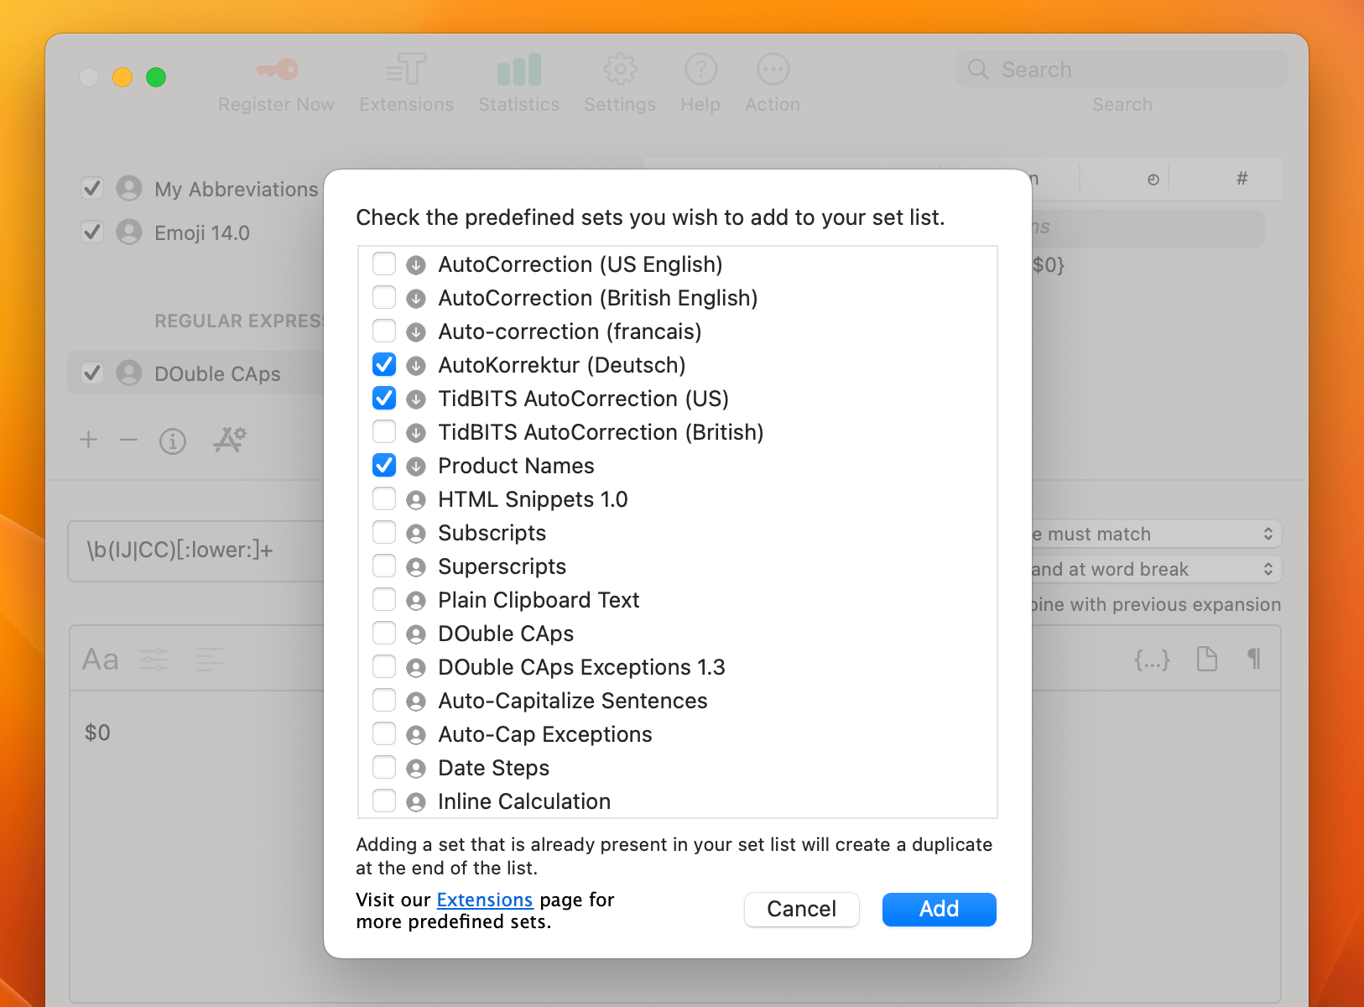The width and height of the screenshot is (1364, 1007).
Task: Check DOuble CAps Exceptions 1.3 checkbox
Action: [384, 666]
